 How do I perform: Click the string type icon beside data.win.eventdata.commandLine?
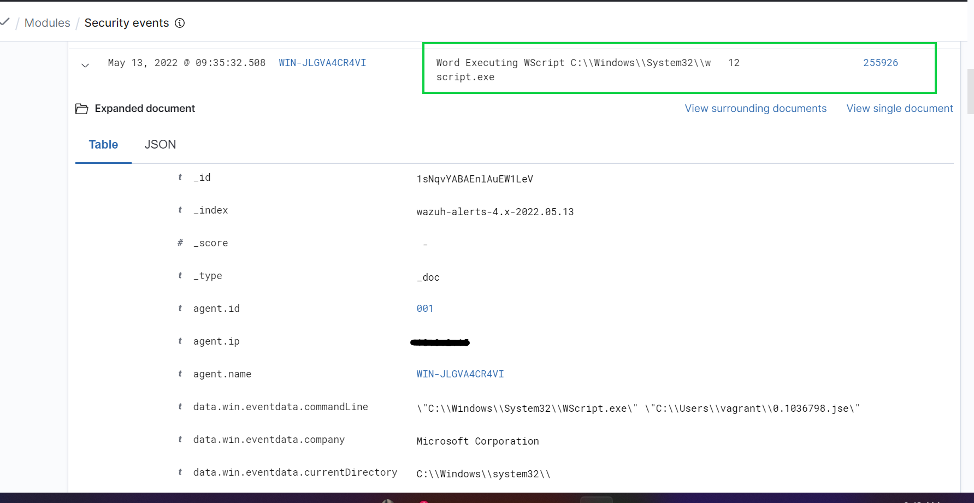click(180, 406)
